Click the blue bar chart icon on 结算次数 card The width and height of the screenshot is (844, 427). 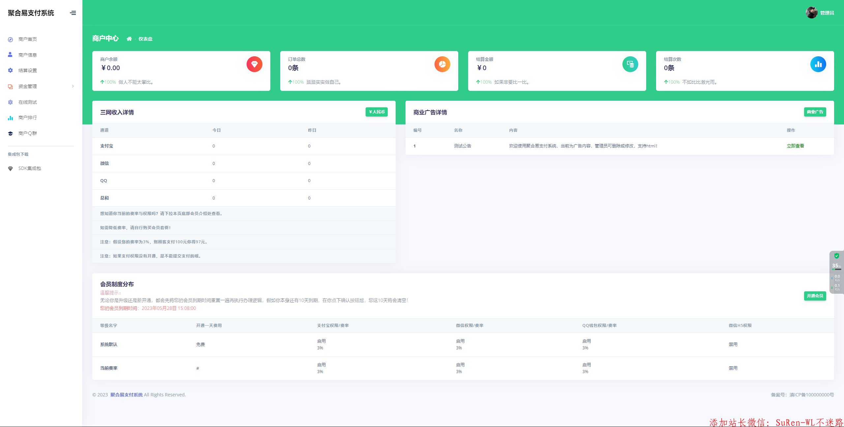tap(818, 64)
